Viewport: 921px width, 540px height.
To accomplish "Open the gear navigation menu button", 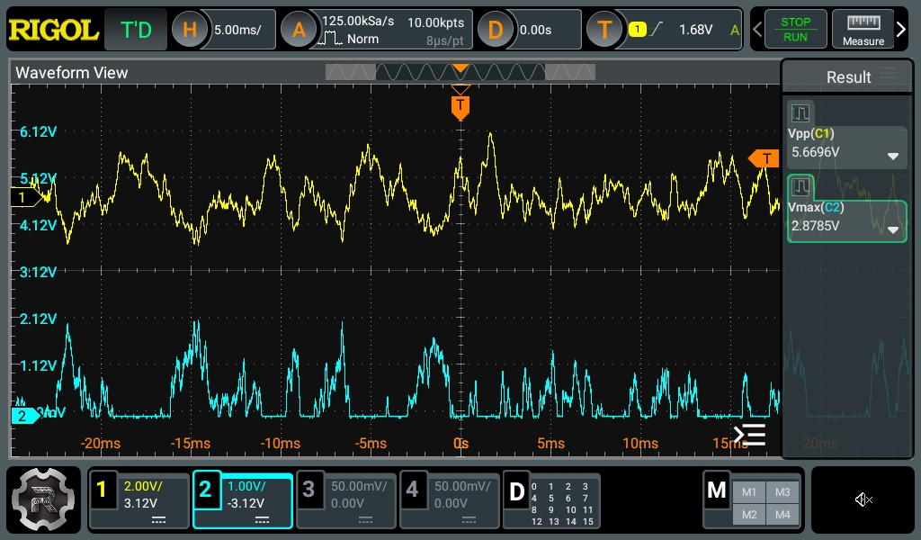I will 43,499.
